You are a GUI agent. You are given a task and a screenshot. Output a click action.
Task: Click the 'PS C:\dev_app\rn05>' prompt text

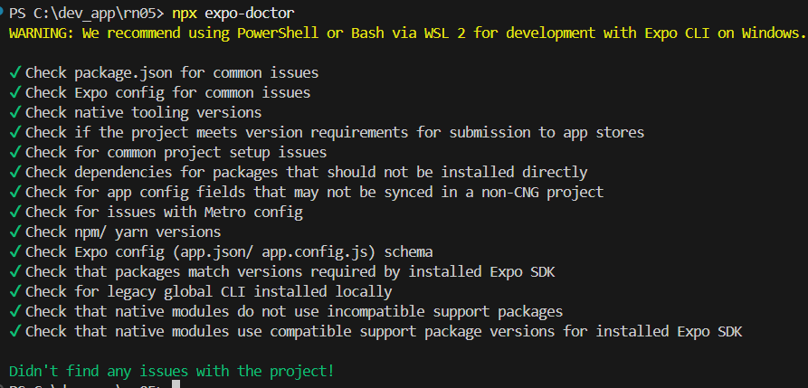[86, 14]
